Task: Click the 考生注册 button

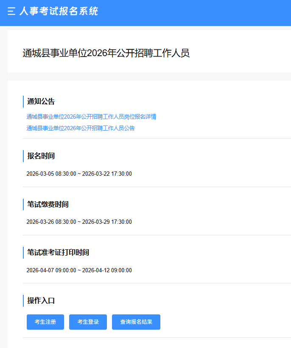Action: 45,322
